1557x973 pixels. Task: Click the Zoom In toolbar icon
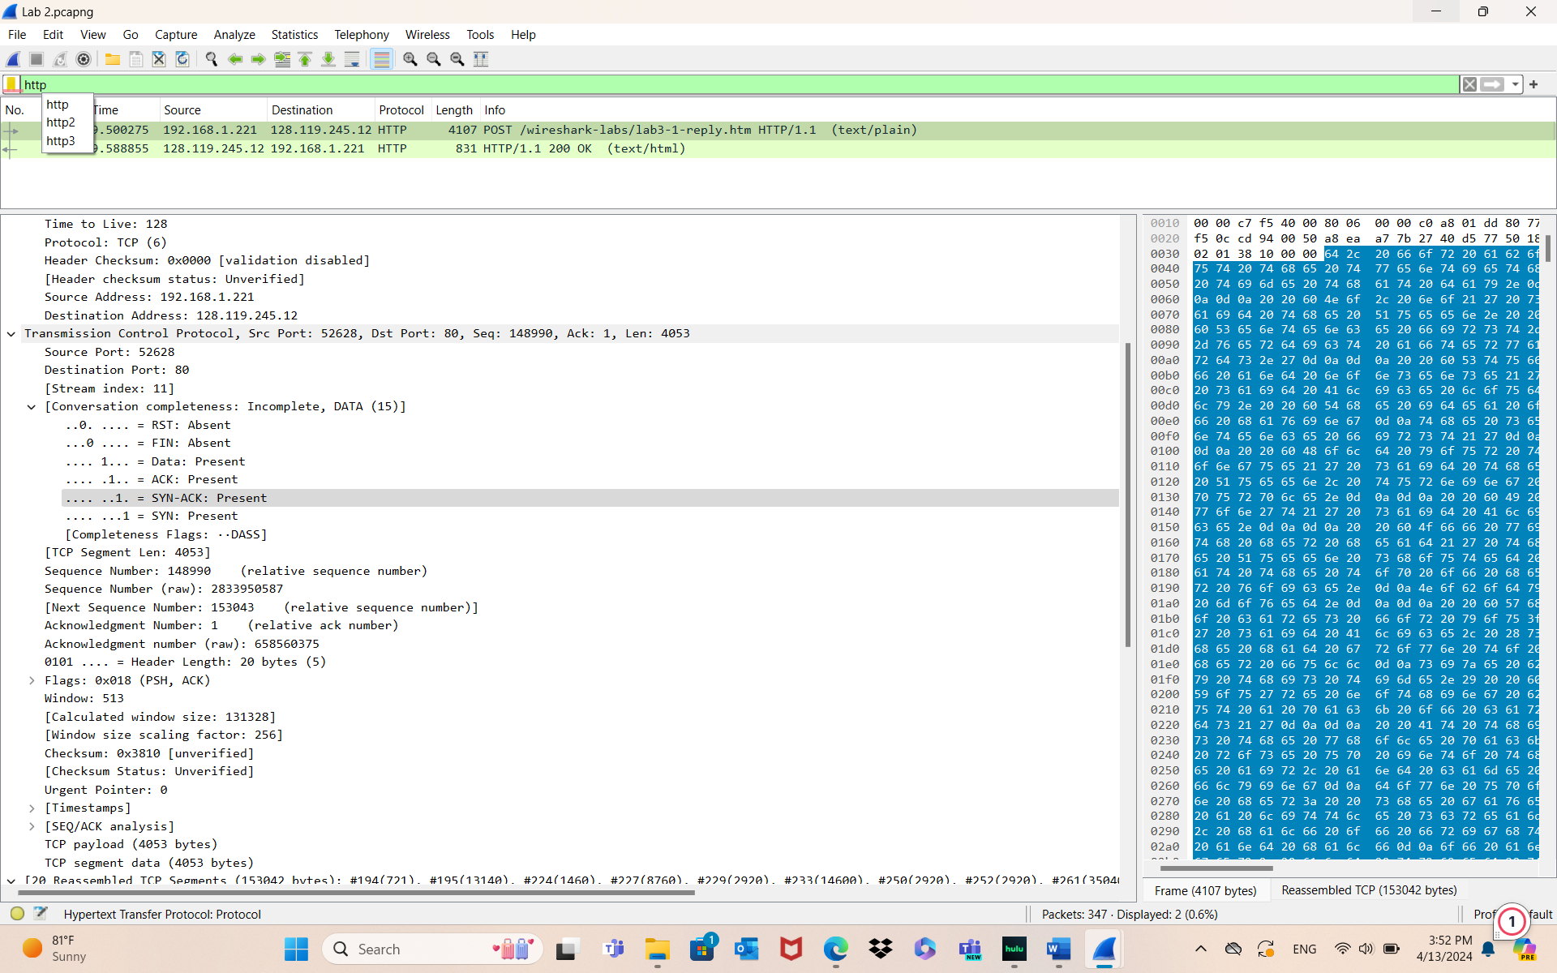410,59
